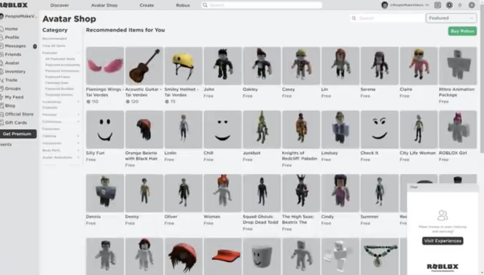Open the Avatar Shop tab in header
This screenshot has height=275, width=484.
104,5
